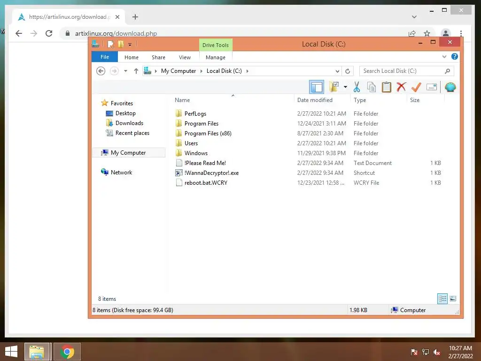The image size is (481, 361).
Task: Click the orange checkmark Properties icon
Action: [x=416, y=87]
